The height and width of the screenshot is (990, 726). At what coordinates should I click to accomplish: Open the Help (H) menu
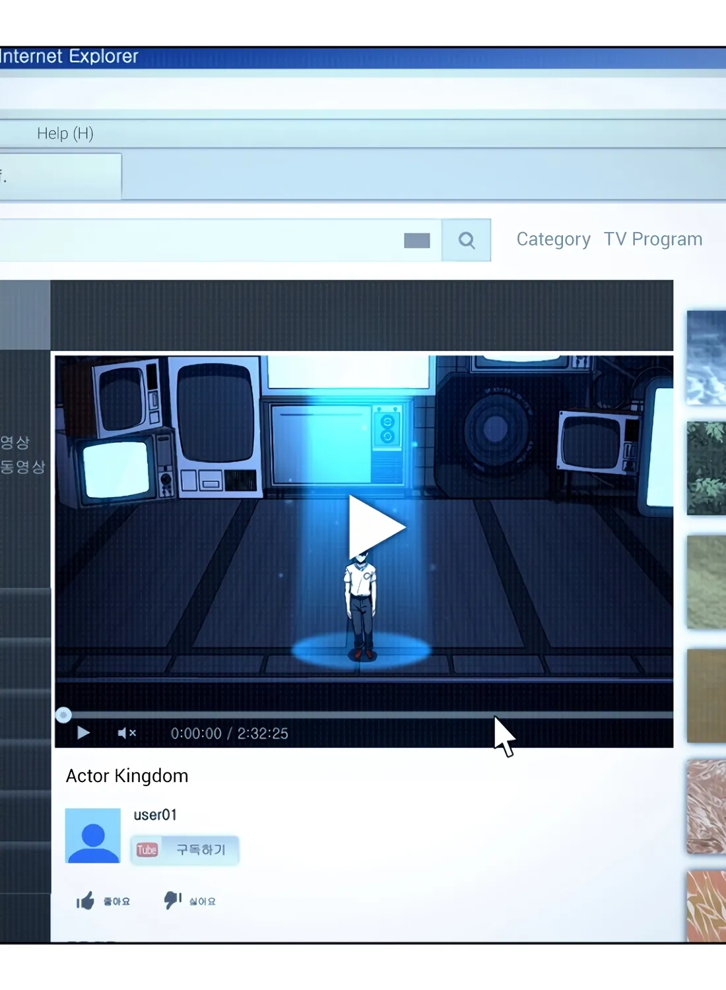tap(65, 134)
